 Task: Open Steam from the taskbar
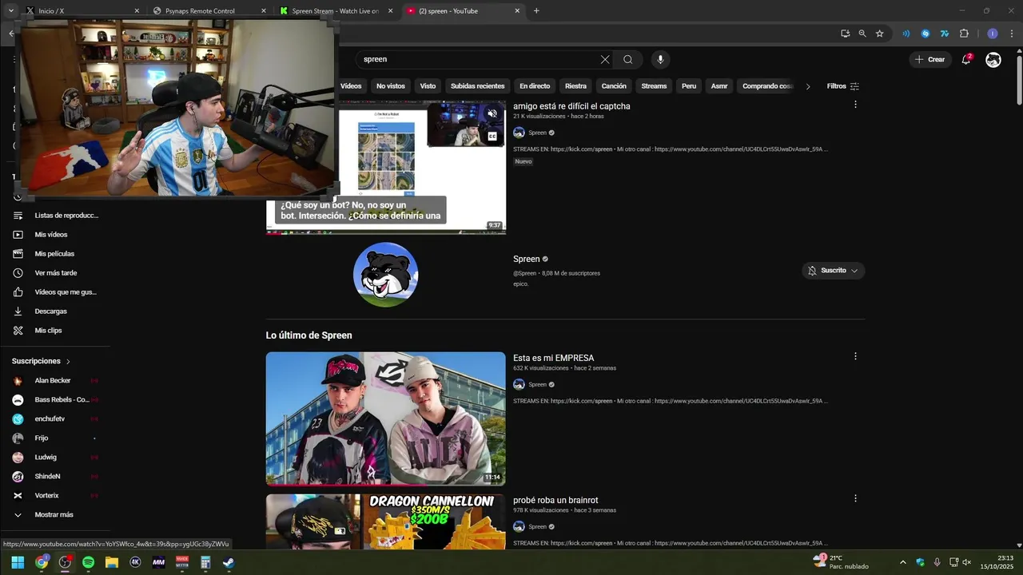[229, 562]
